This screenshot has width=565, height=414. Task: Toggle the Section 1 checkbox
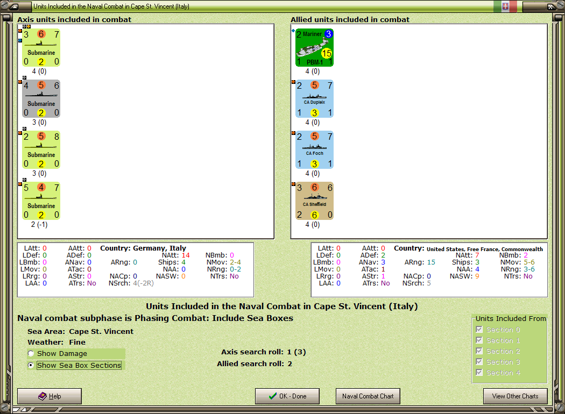(x=479, y=340)
